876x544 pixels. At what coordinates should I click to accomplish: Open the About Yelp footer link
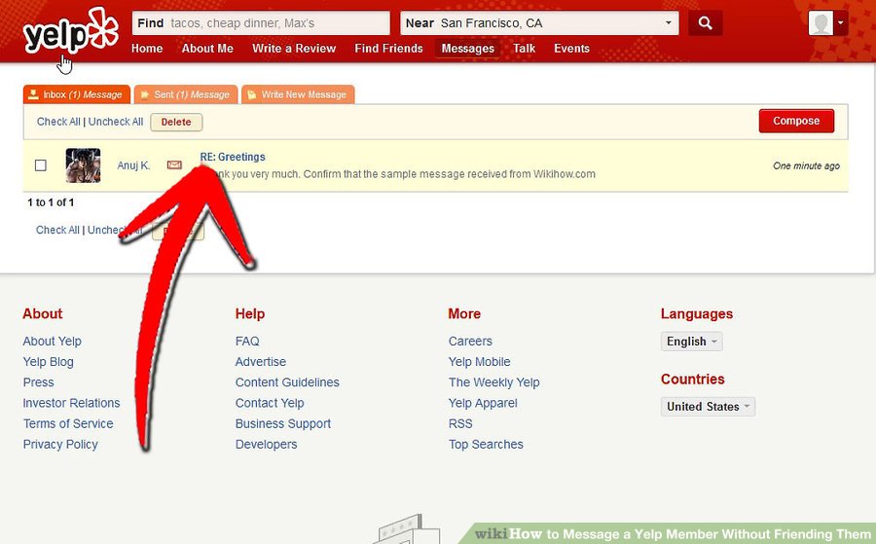tap(52, 342)
